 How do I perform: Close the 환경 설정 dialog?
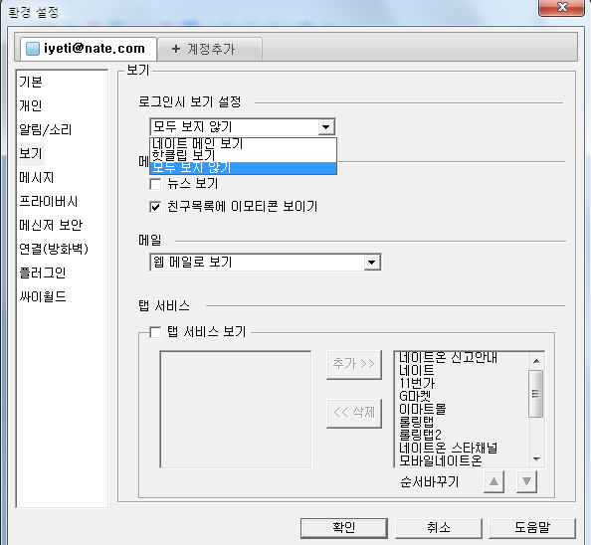click(562, 7)
